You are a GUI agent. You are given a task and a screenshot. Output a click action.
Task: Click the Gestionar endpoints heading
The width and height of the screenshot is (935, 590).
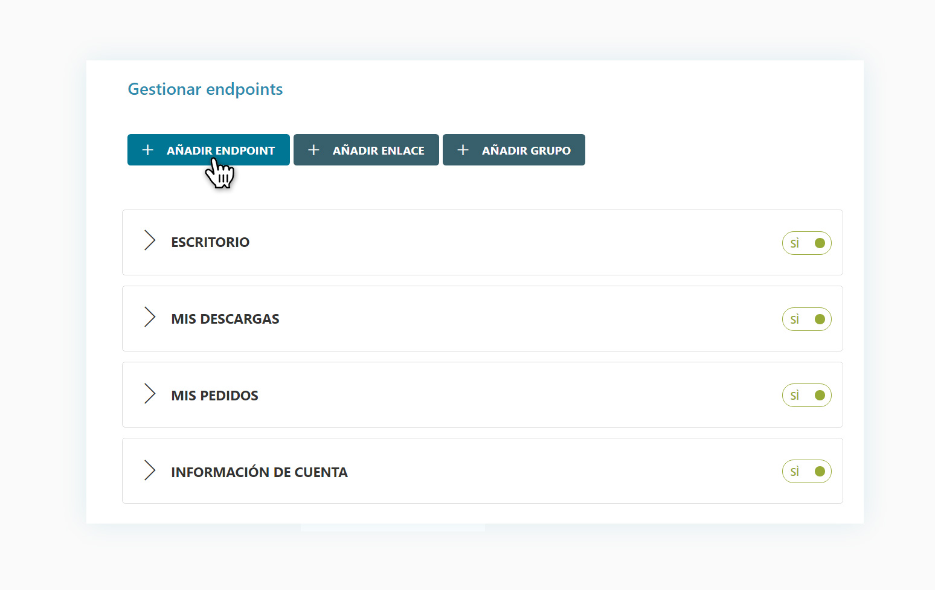click(205, 89)
